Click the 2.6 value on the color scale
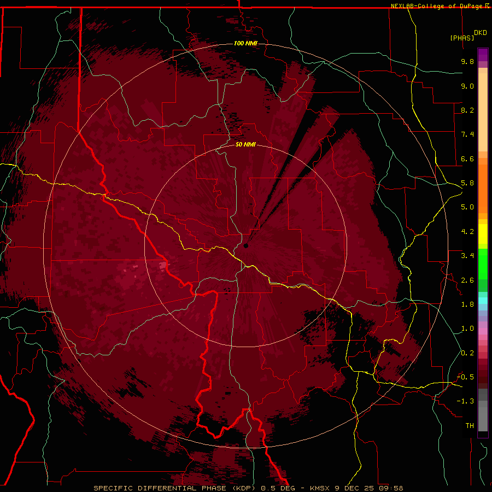Screen dimensions: 492x492 point(467,280)
